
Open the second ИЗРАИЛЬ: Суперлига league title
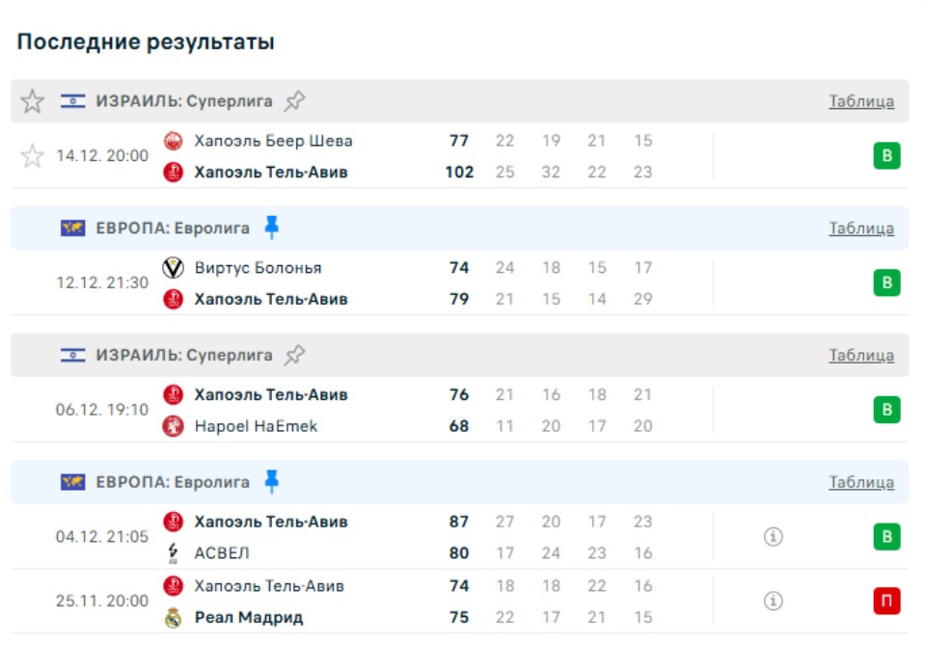[183, 355]
